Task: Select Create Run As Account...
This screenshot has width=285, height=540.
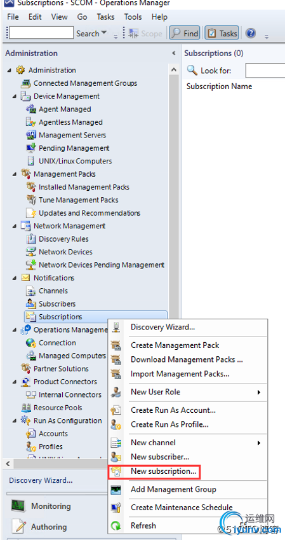Action: [x=173, y=410]
